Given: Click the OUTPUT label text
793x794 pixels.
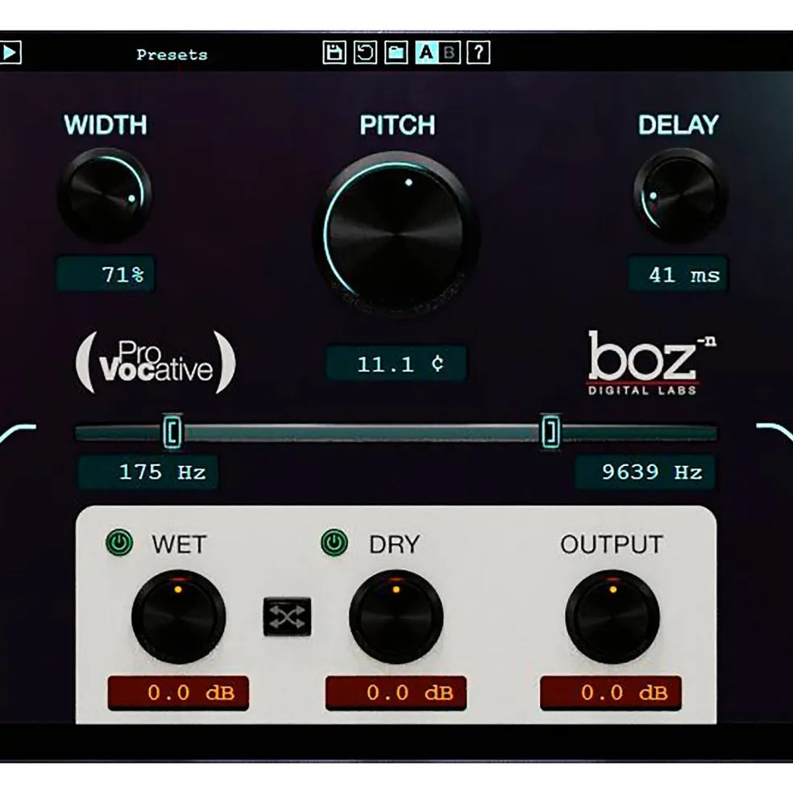Looking at the screenshot, I should (612, 544).
